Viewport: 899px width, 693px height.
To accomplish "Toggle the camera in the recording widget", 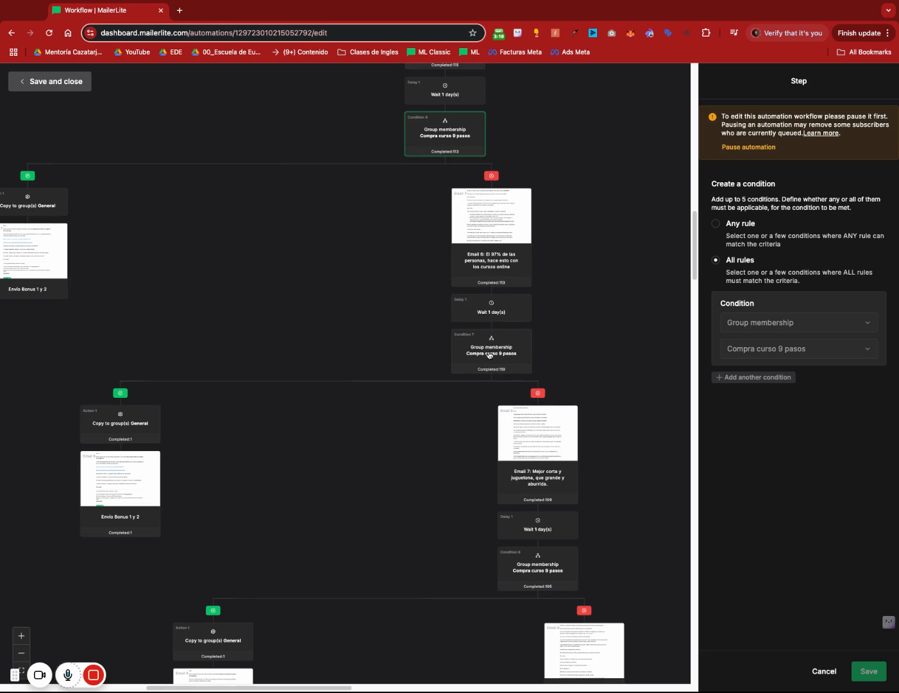I will pyautogui.click(x=39, y=675).
